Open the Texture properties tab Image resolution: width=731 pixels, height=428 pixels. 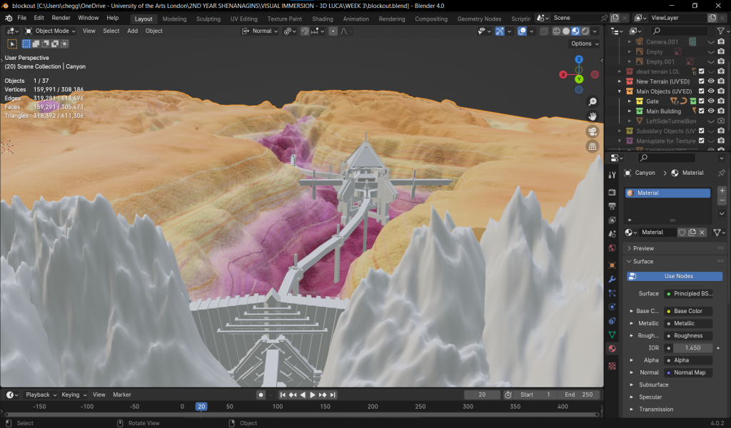click(x=612, y=365)
